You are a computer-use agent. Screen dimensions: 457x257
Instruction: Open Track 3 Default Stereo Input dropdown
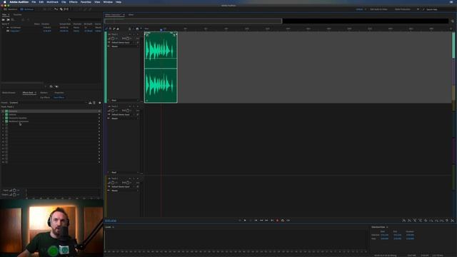[x=124, y=186]
